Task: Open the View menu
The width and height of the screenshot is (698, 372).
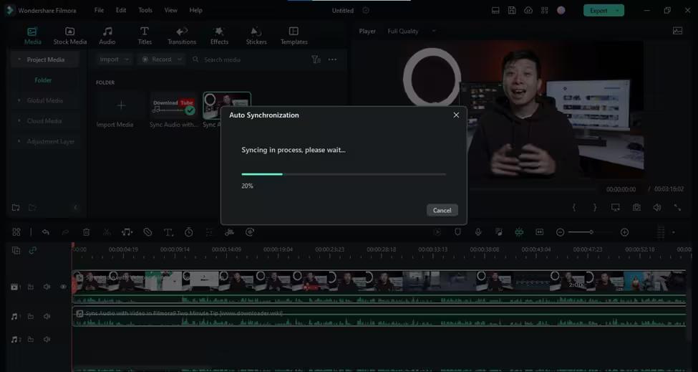Action: 170,10
